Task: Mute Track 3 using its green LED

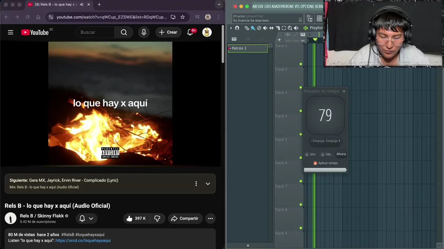Action: 301,111
